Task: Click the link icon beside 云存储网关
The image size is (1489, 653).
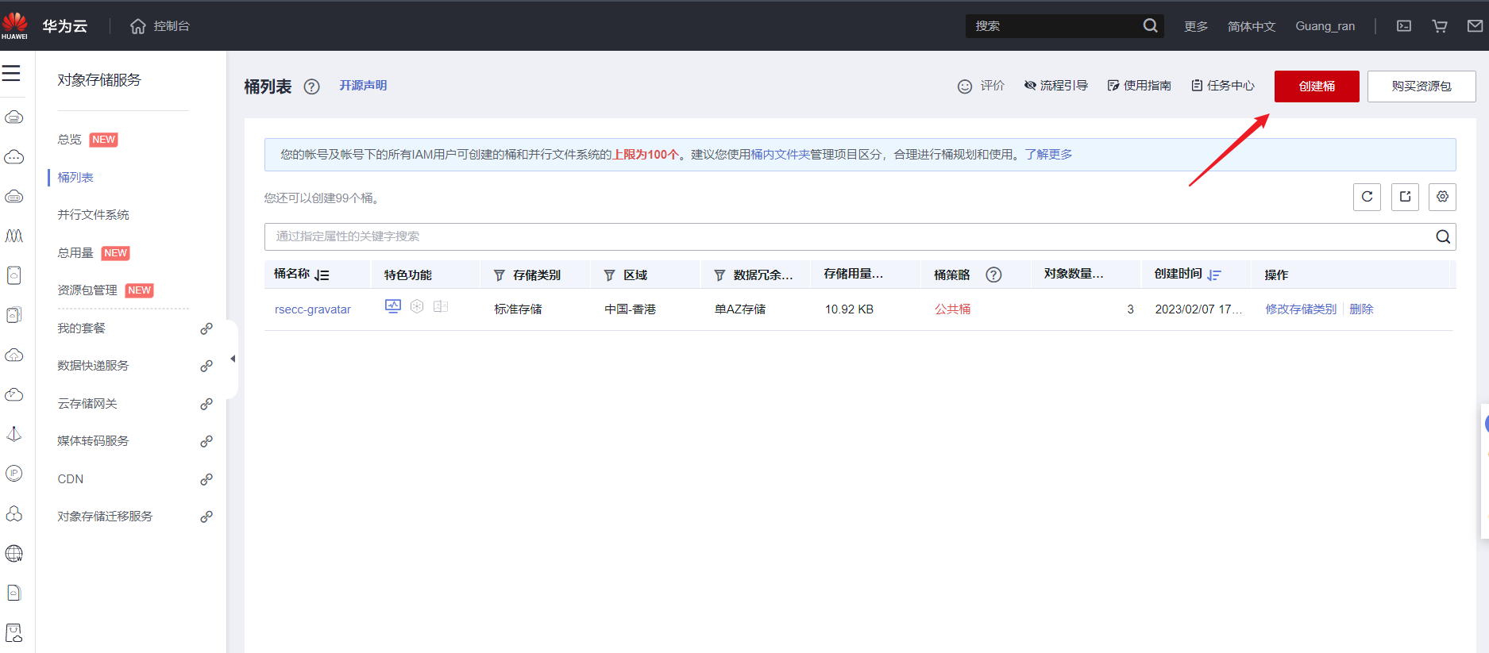Action: (x=206, y=404)
